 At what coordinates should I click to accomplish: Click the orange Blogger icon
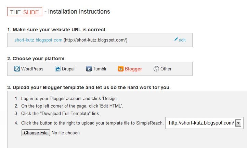(121, 69)
